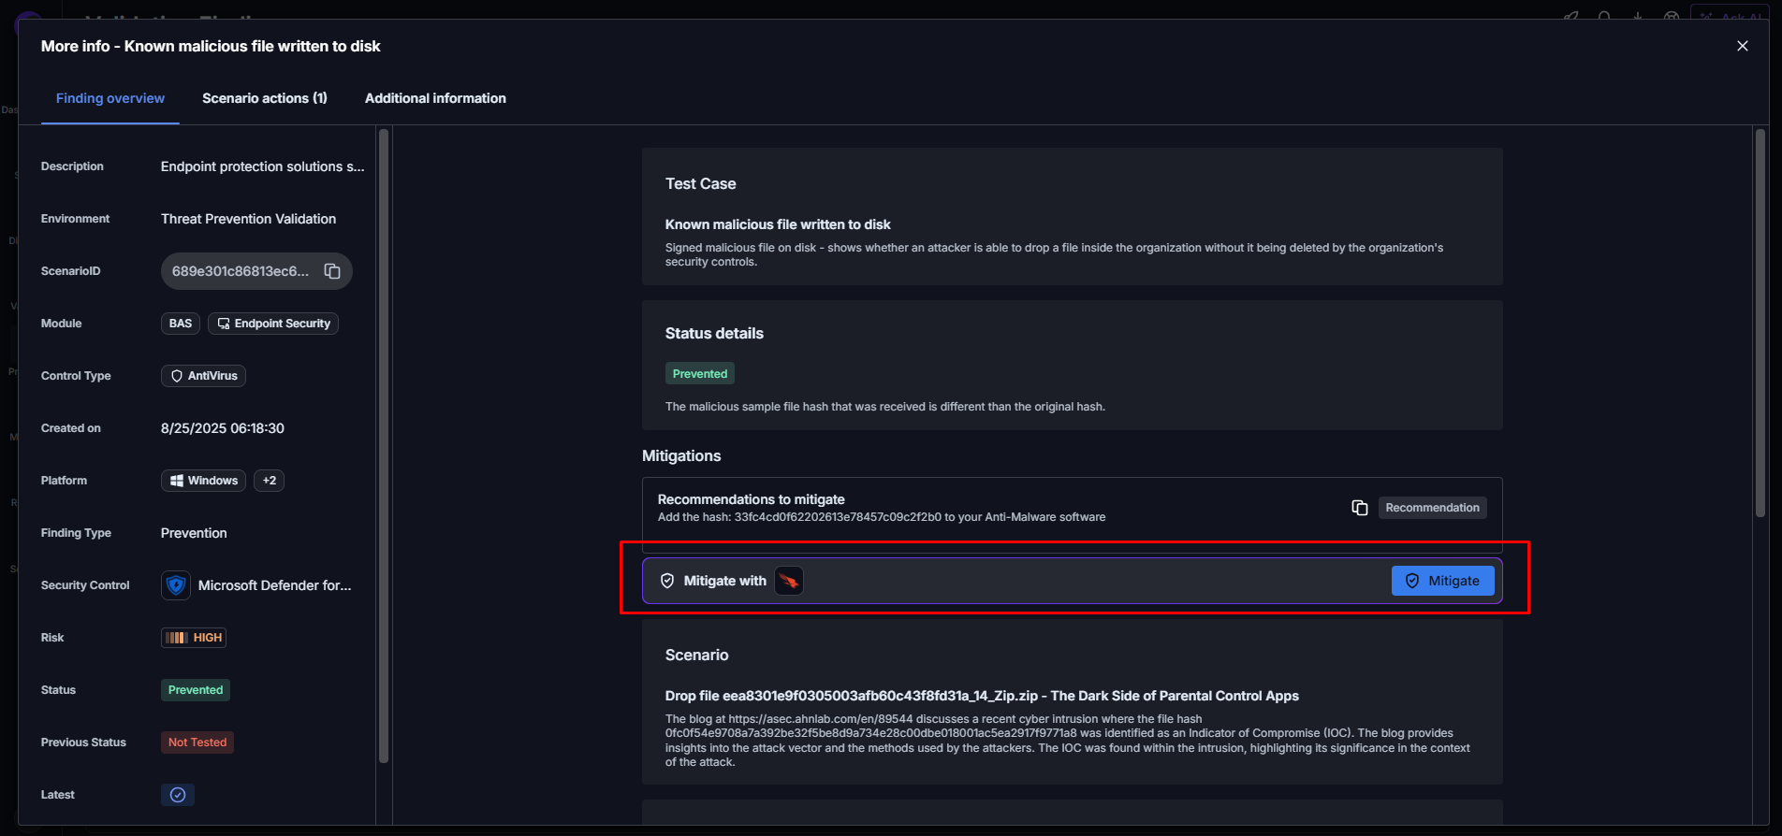Expand the truncated Description text
Image resolution: width=1782 pixels, height=836 pixels.
pyautogui.click(x=262, y=166)
